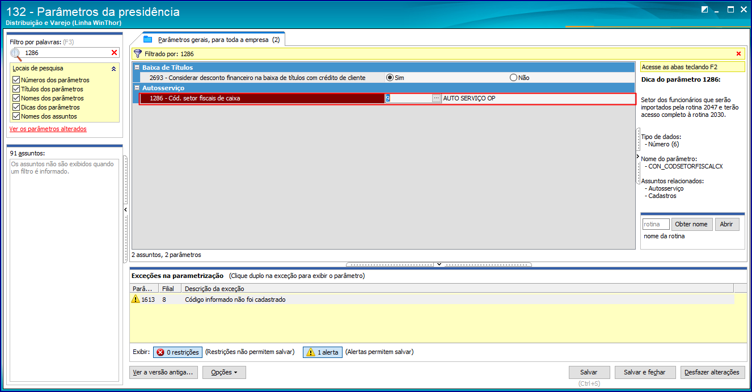Toggle 'Títulos dos parâmetros' checkbox
The height and width of the screenshot is (392, 752).
point(16,89)
